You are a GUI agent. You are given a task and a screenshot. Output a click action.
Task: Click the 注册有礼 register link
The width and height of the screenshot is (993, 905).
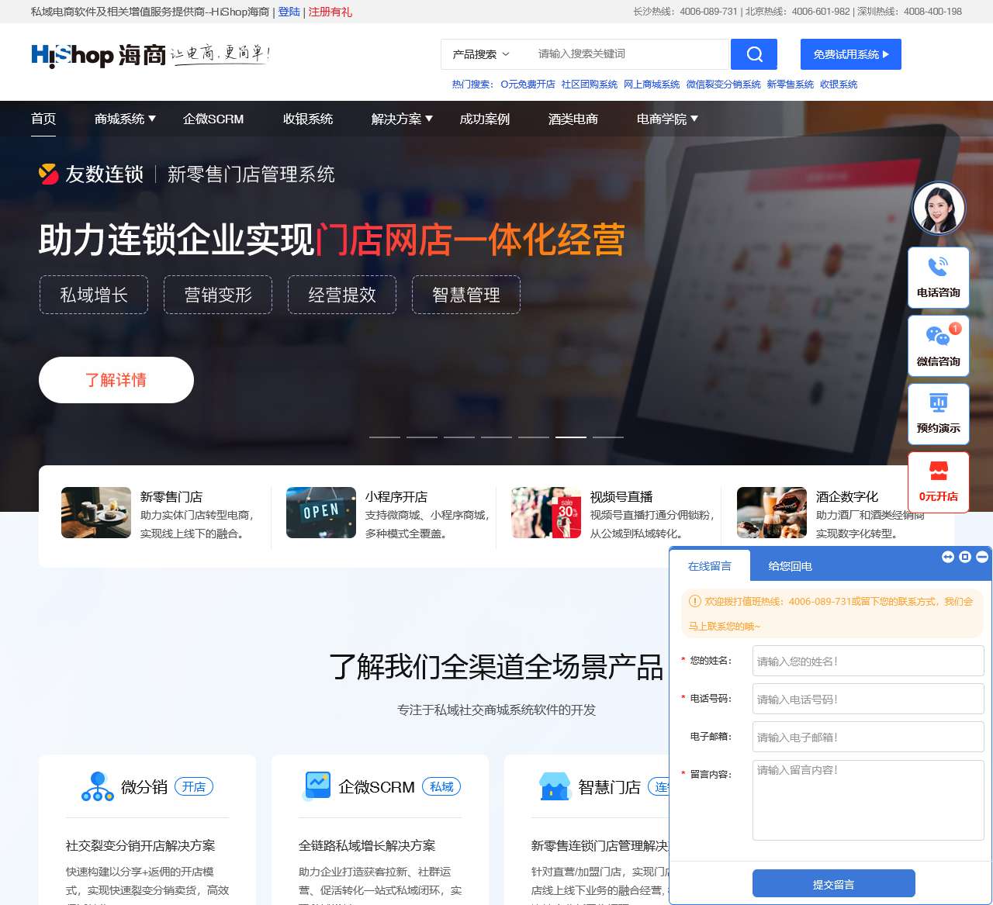tap(330, 12)
